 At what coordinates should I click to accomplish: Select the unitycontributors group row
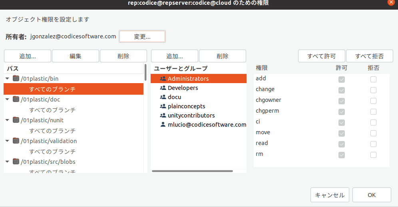(x=199, y=115)
